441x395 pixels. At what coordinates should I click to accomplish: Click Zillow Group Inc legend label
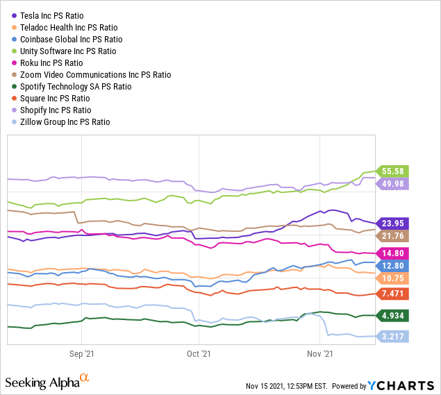coord(67,121)
